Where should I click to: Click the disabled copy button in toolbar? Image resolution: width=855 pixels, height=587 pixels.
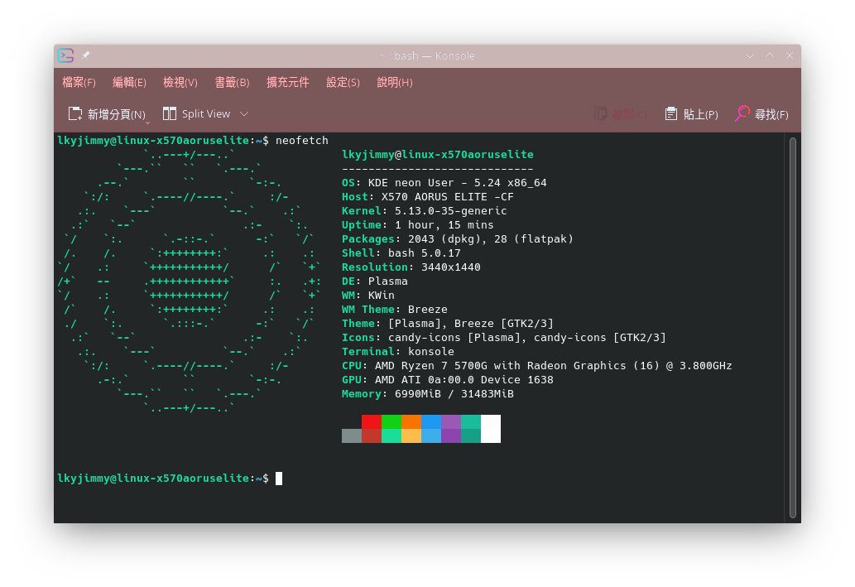coord(621,114)
